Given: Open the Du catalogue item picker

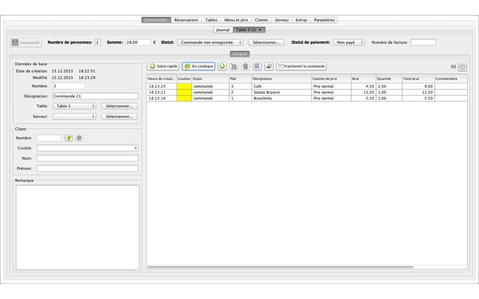Looking at the screenshot, I should 199,66.
